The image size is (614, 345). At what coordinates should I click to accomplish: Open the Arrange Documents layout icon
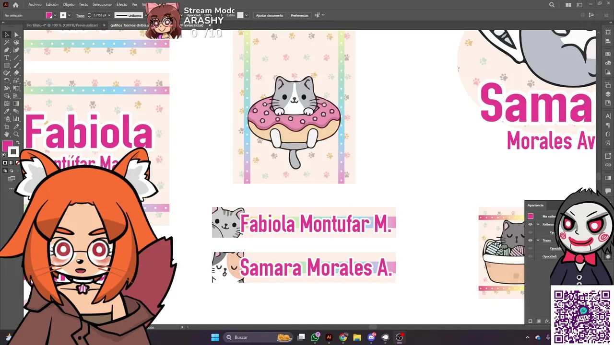tap(568, 5)
